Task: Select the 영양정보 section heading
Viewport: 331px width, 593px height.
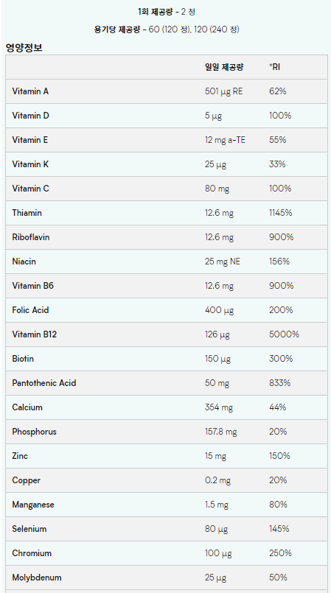Action: point(24,48)
